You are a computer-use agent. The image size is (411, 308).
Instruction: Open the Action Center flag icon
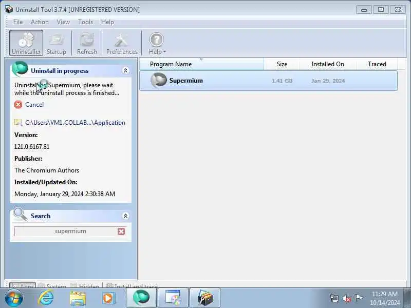tap(359, 298)
